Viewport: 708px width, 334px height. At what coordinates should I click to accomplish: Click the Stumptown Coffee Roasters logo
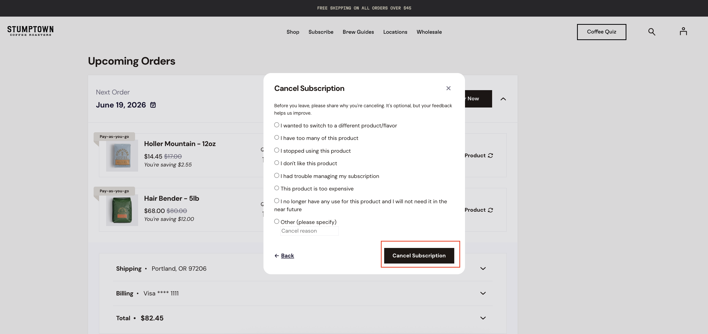[x=30, y=31]
